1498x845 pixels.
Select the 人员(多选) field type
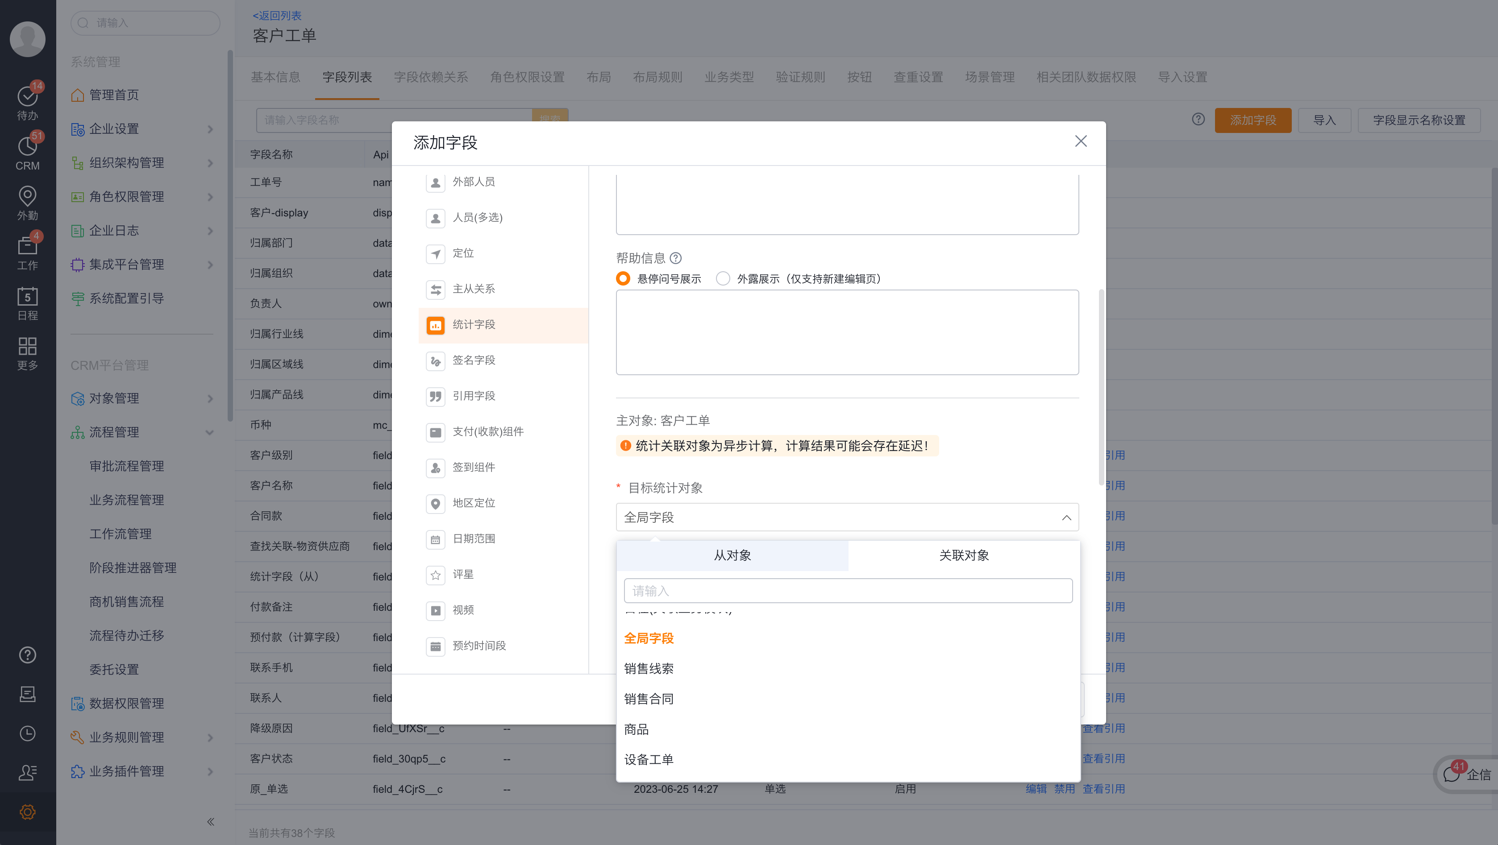[x=503, y=217]
